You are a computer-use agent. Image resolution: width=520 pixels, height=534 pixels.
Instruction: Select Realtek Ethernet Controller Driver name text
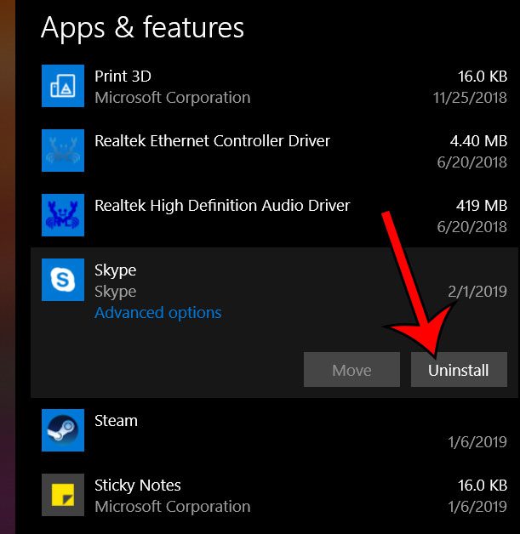pos(212,140)
